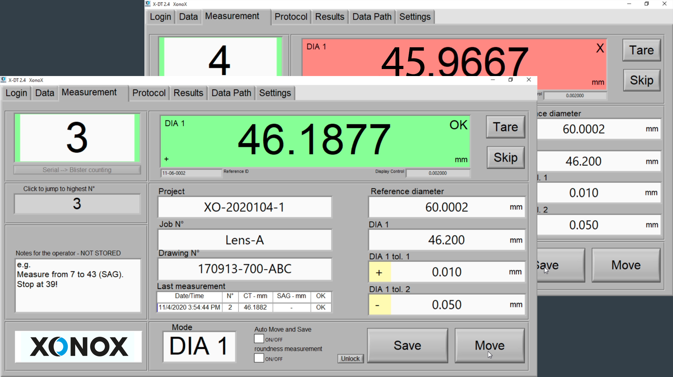Switch to the Results tab in front window
The image size is (673, 377).
point(188,93)
